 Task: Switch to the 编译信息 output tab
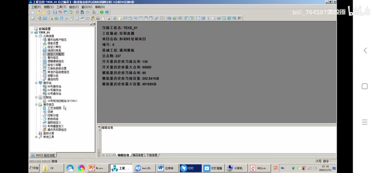[x=138, y=155]
